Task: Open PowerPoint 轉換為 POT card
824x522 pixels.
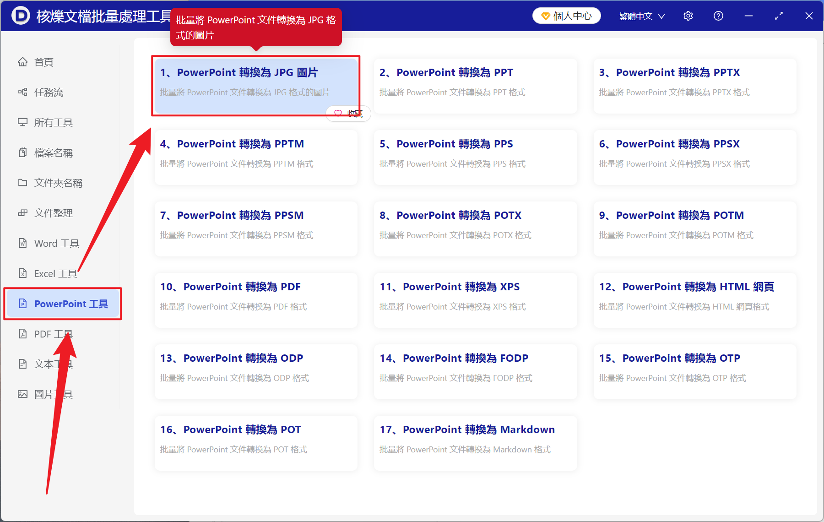Action: coord(256,443)
